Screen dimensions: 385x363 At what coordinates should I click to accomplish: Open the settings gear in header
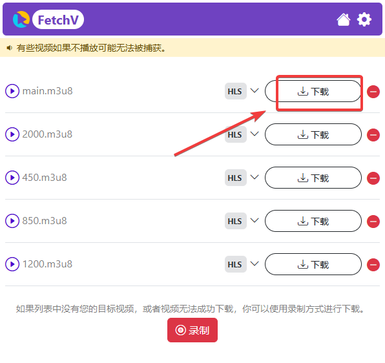click(x=364, y=19)
